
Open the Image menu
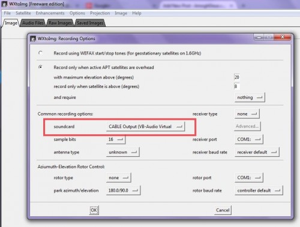(x=121, y=13)
